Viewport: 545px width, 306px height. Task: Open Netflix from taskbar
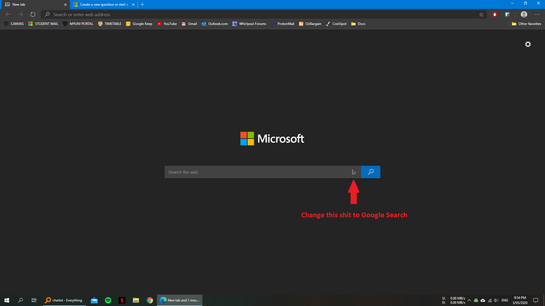point(122,300)
